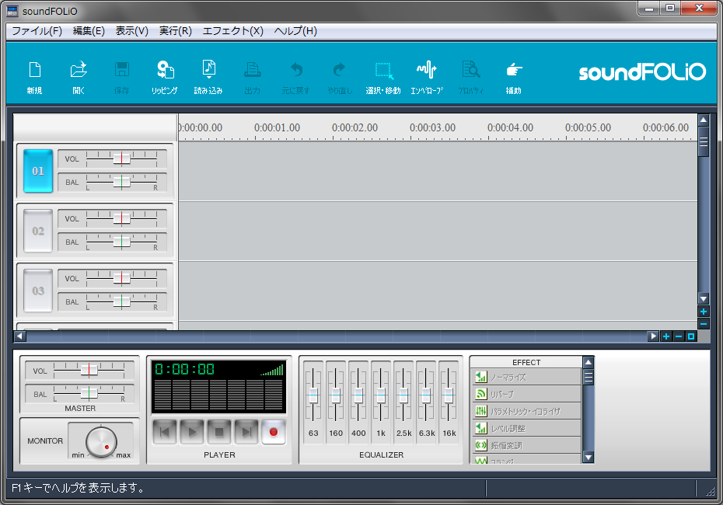Click track 03 VOL slider
This screenshot has height=505, width=723.
pos(122,279)
